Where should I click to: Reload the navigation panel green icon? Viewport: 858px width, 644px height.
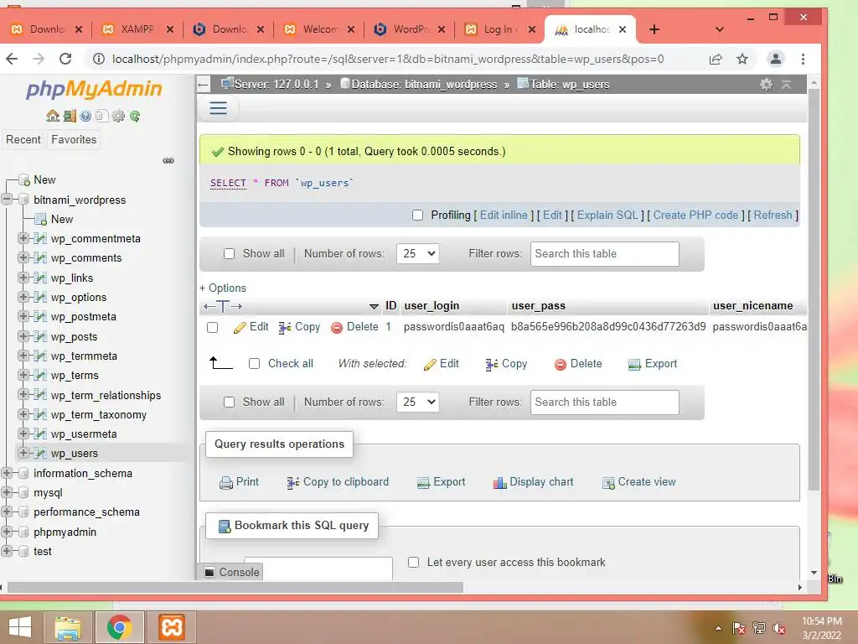135,116
